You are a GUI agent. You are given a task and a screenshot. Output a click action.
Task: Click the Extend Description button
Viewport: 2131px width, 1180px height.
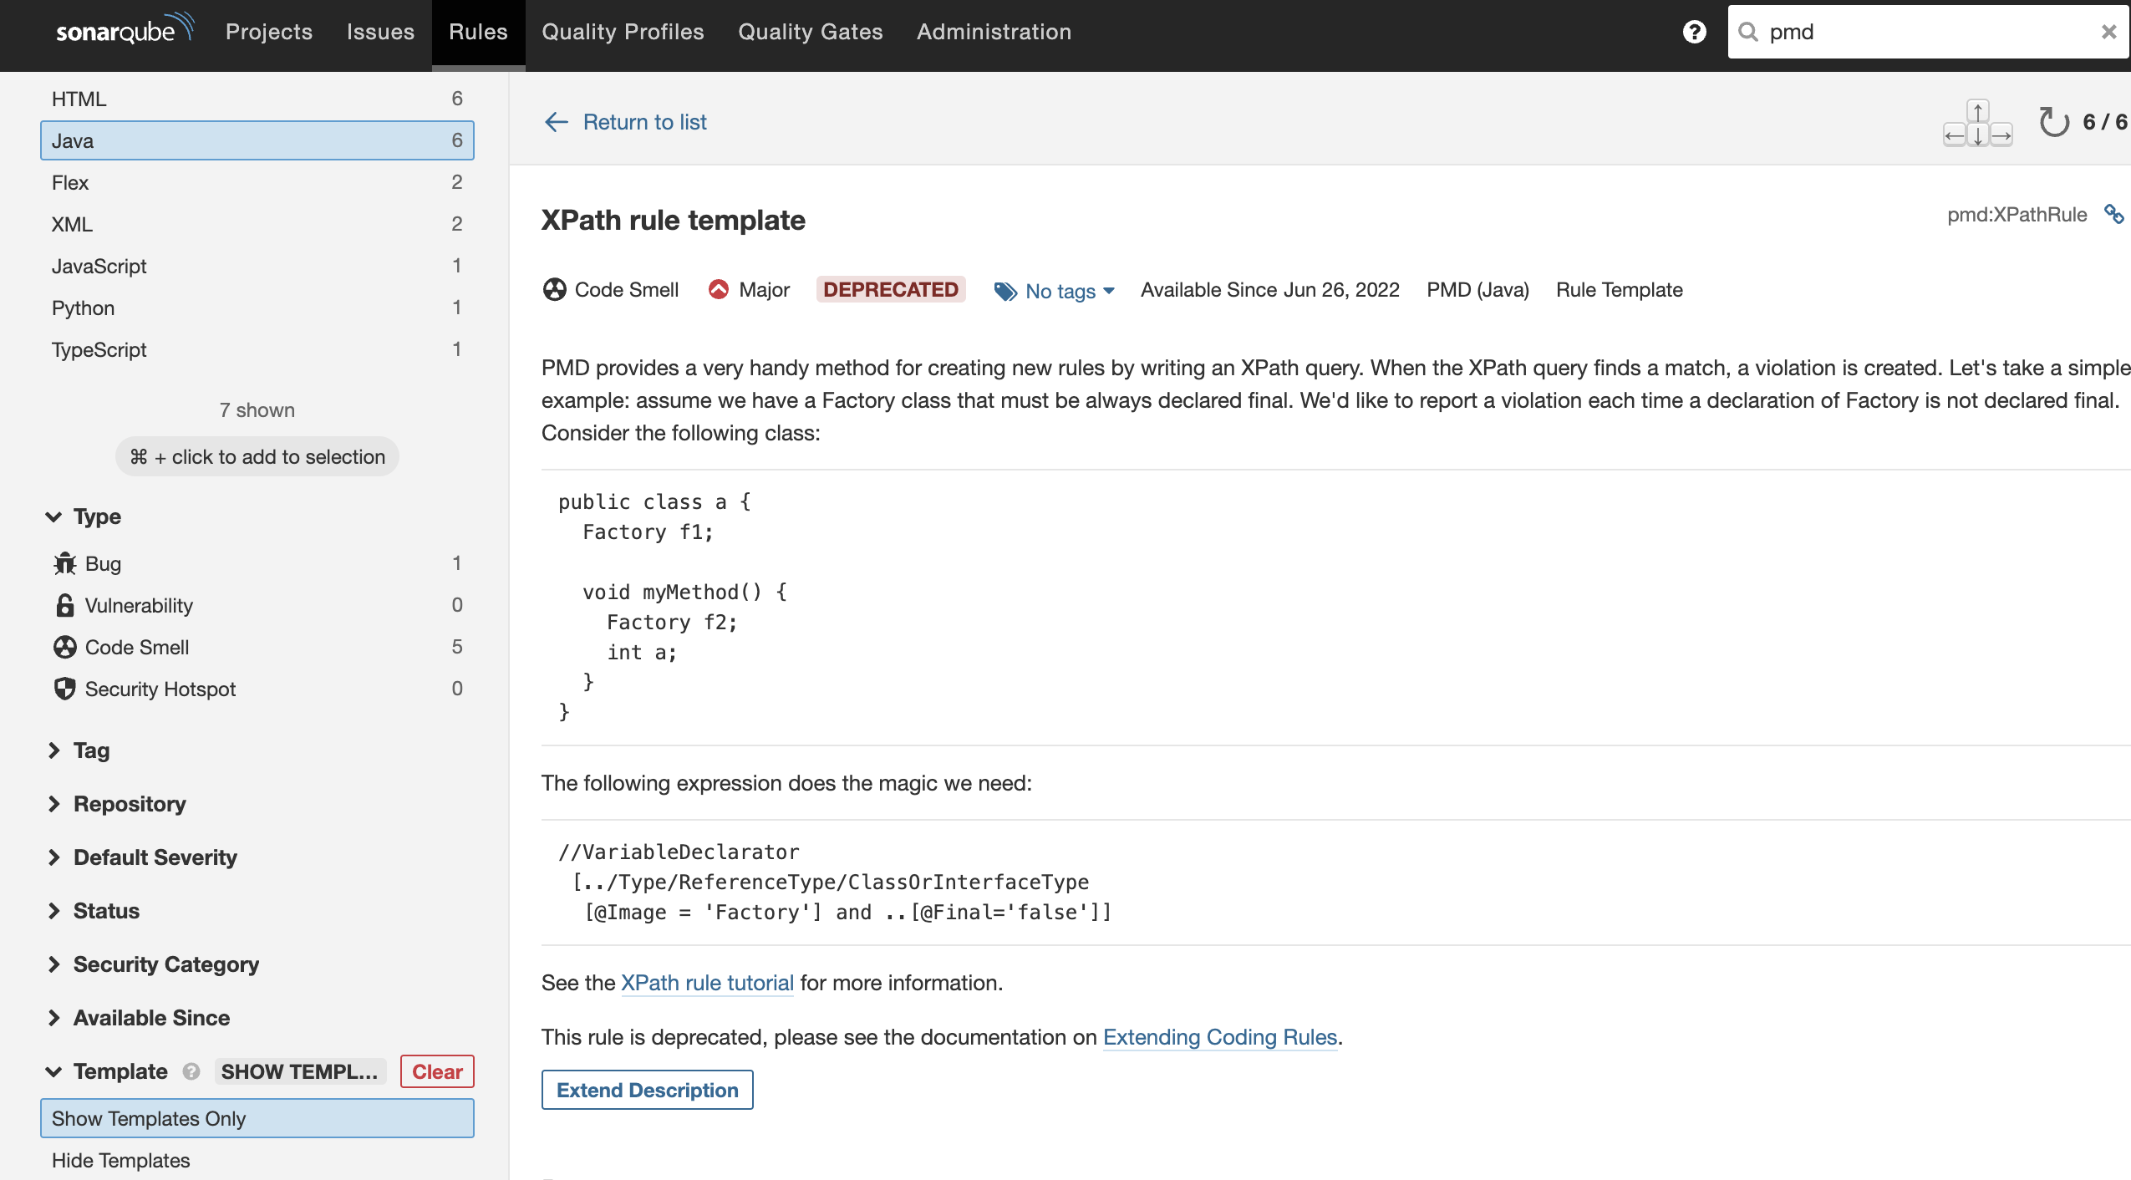647,1090
